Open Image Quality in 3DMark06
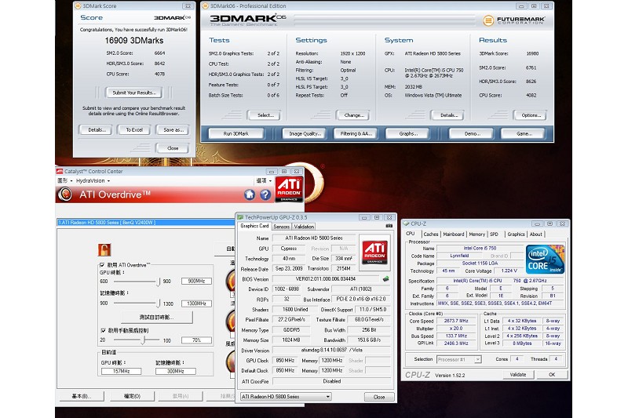628x418 pixels. pyautogui.click(x=305, y=133)
